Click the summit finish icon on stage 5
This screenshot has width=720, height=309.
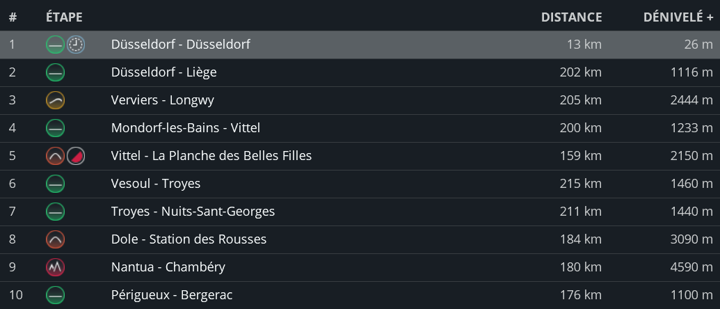pos(76,157)
